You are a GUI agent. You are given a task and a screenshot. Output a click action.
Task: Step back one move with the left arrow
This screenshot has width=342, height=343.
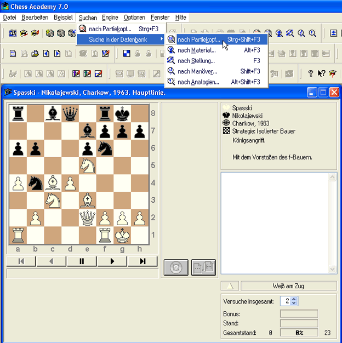click(x=52, y=261)
